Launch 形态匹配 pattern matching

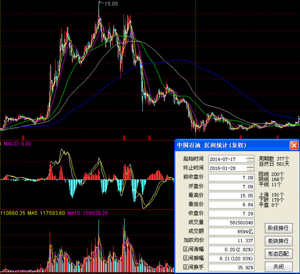279,254
